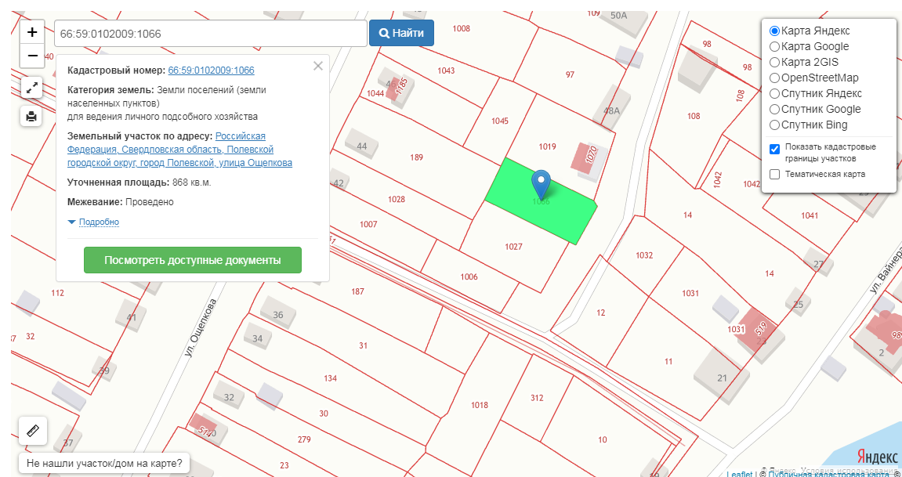Select Спутник Google layer

[x=775, y=109]
